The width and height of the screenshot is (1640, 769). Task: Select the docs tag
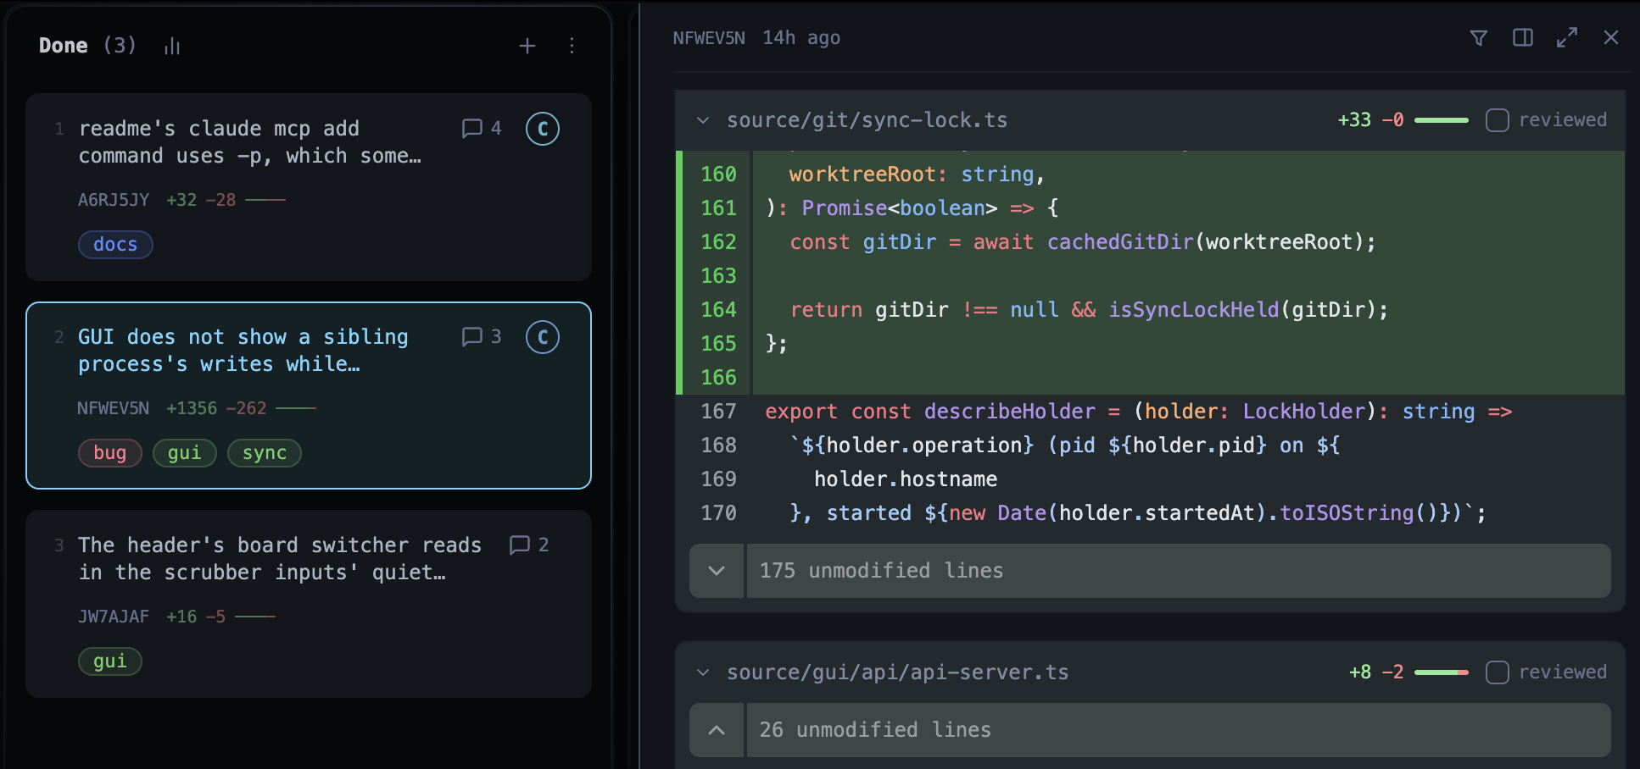coord(115,245)
